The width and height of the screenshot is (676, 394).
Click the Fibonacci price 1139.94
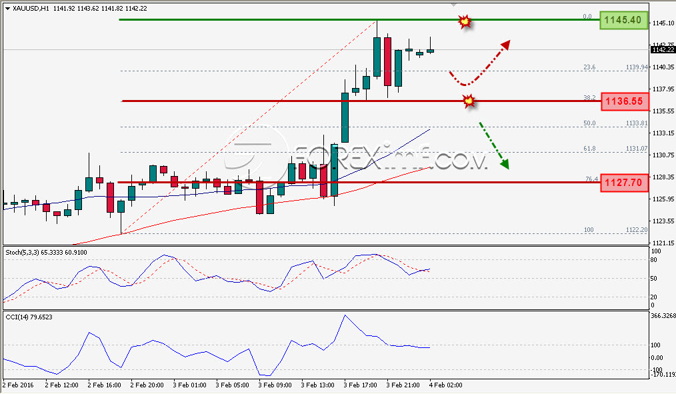pyautogui.click(x=637, y=67)
